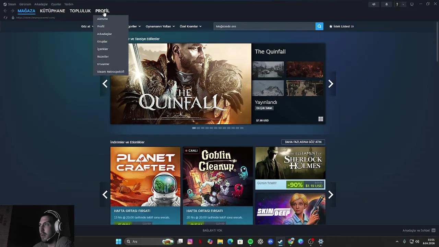Click the forward navigation arrow

(x=12, y=11)
